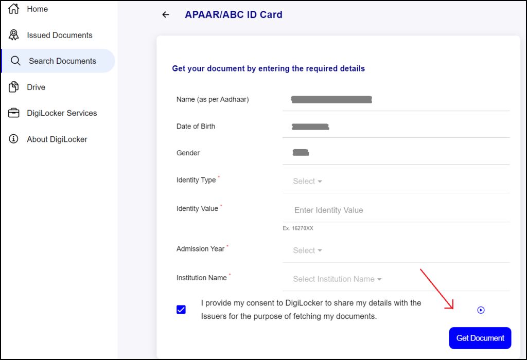Click the 'Admission Year' label
The image size is (527, 360).
200,249
